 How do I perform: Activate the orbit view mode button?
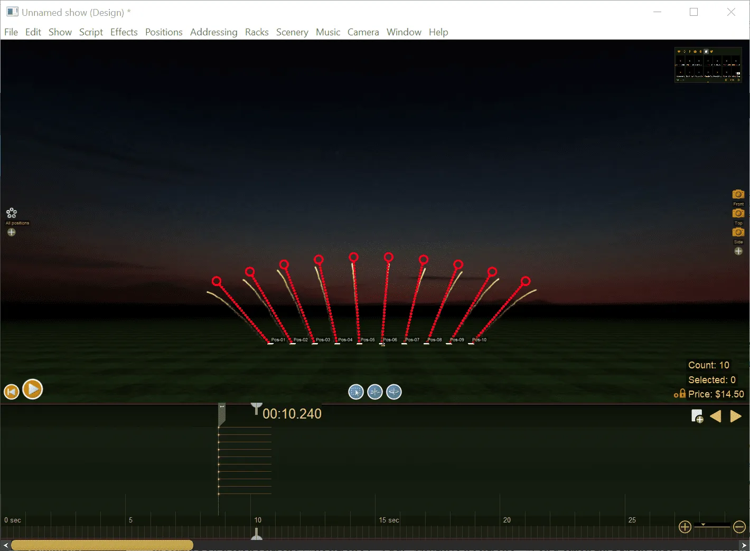point(394,392)
